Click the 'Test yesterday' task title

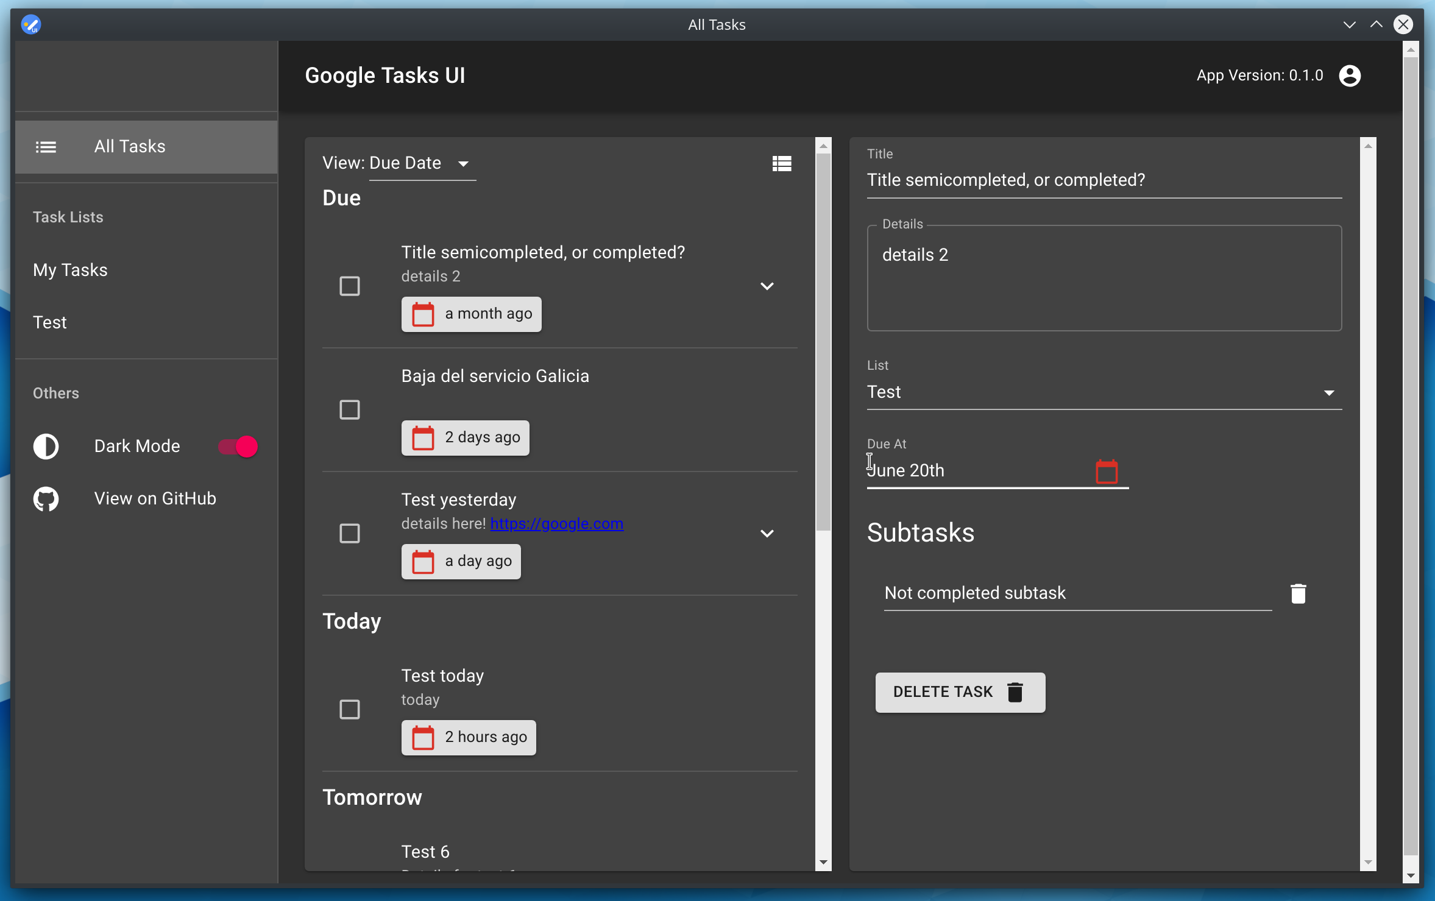pos(458,500)
